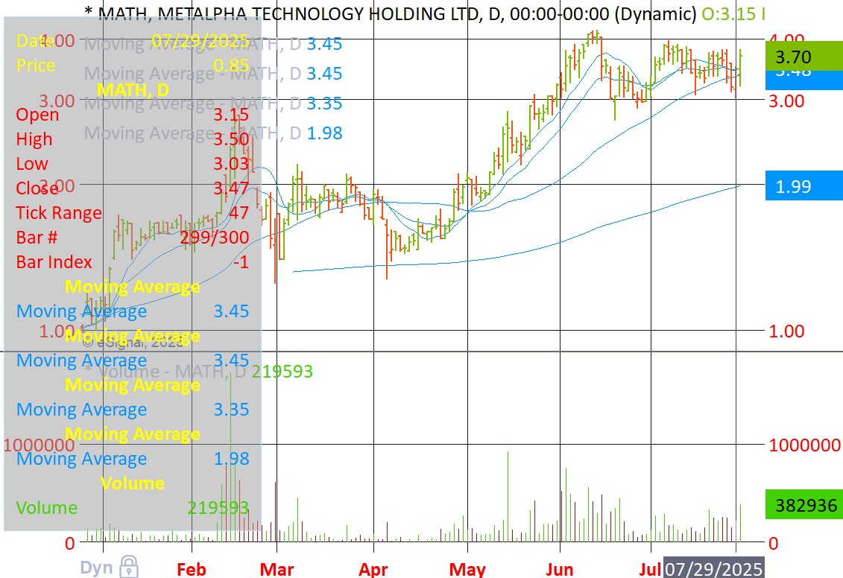Click the Dyn label at chart bottom

(x=96, y=568)
